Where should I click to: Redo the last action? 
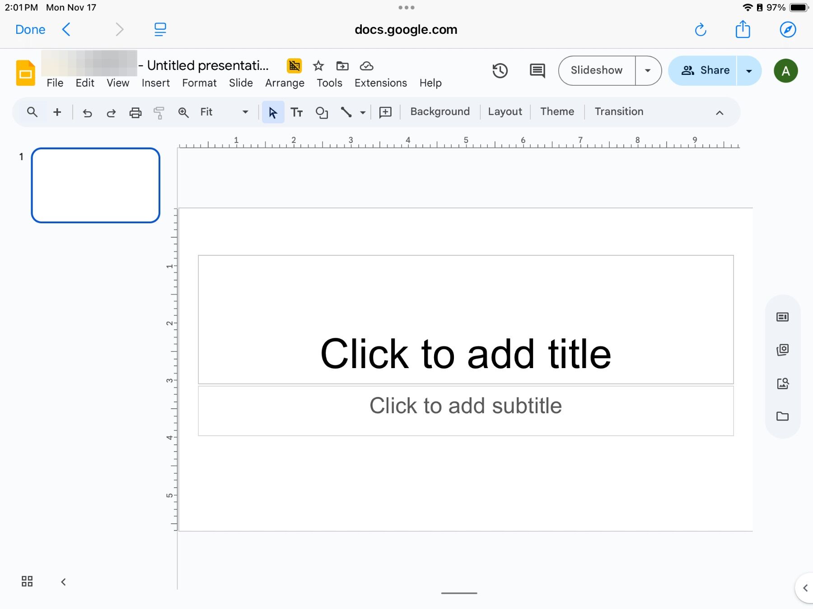(111, 112)
